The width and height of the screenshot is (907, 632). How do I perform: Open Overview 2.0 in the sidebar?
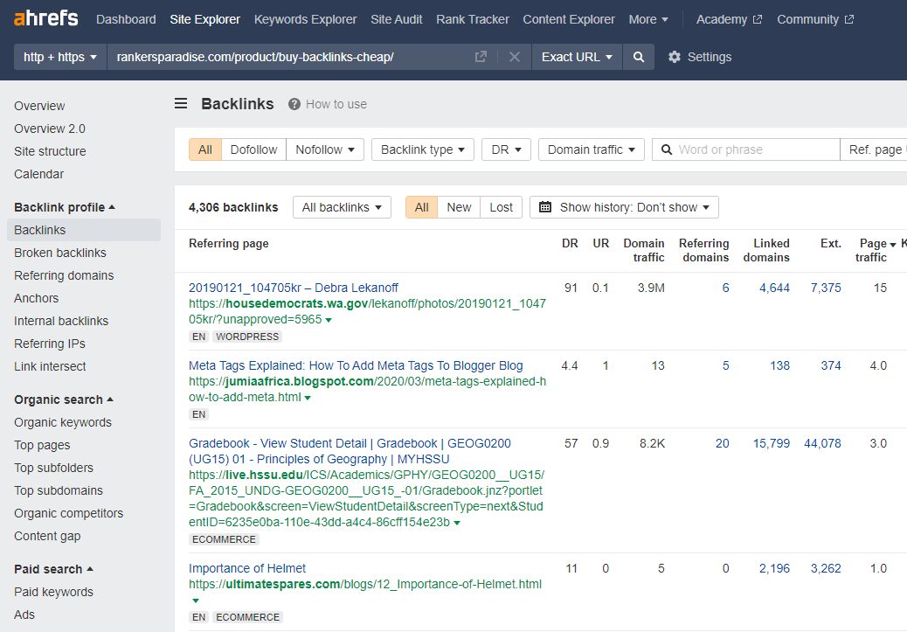[x=50, y=128]
